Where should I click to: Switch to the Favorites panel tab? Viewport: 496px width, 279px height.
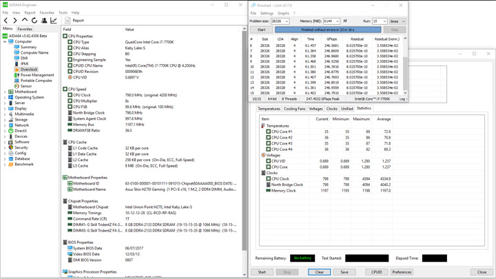(x=25, y=29)
